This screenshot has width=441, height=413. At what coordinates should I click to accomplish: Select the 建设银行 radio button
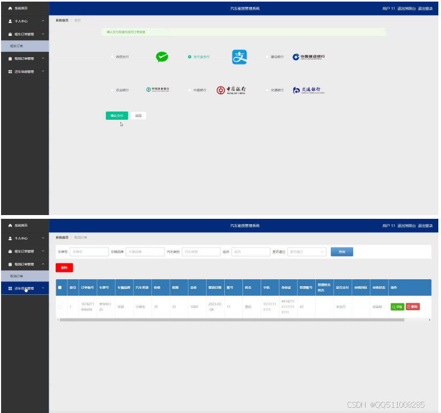(267, 57)
